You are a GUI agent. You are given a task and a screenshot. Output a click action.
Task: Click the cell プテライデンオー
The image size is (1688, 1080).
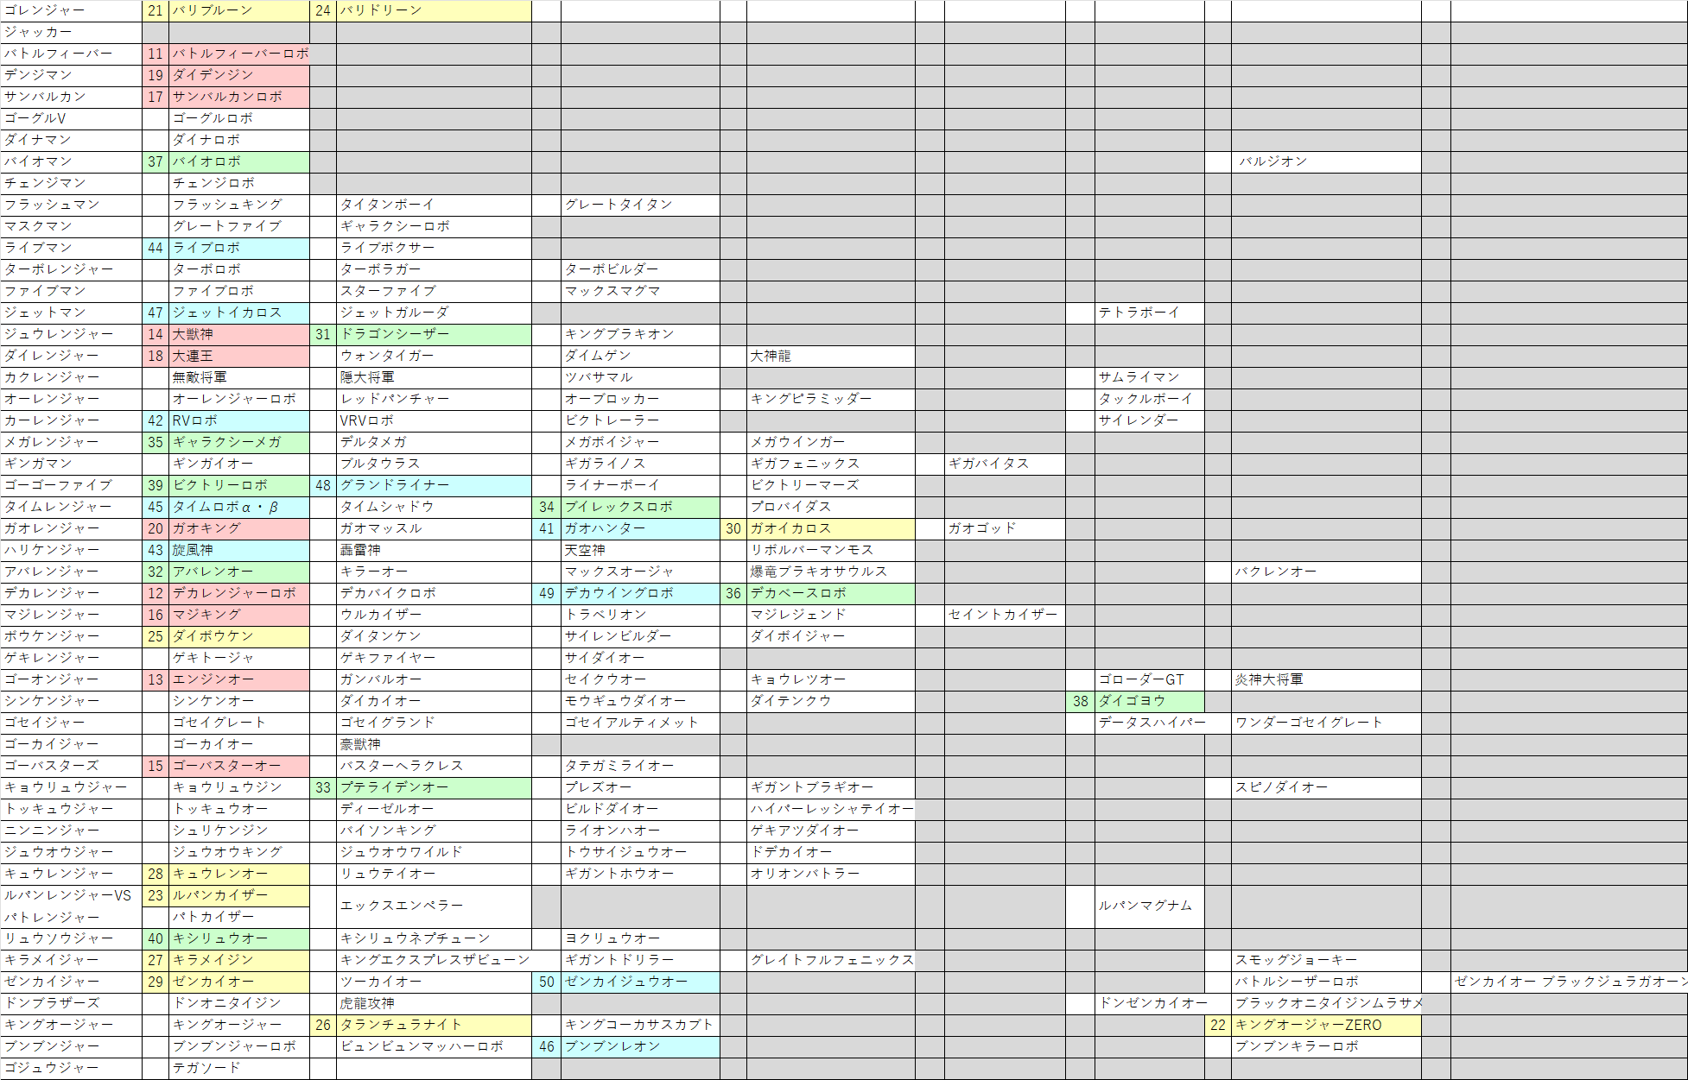tap(434, 787)
